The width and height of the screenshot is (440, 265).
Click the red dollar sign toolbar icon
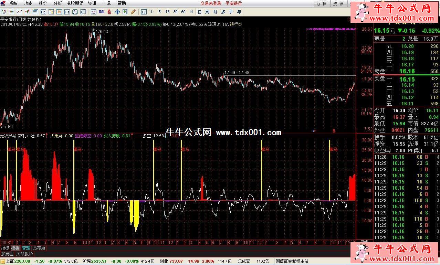(109, 12)
